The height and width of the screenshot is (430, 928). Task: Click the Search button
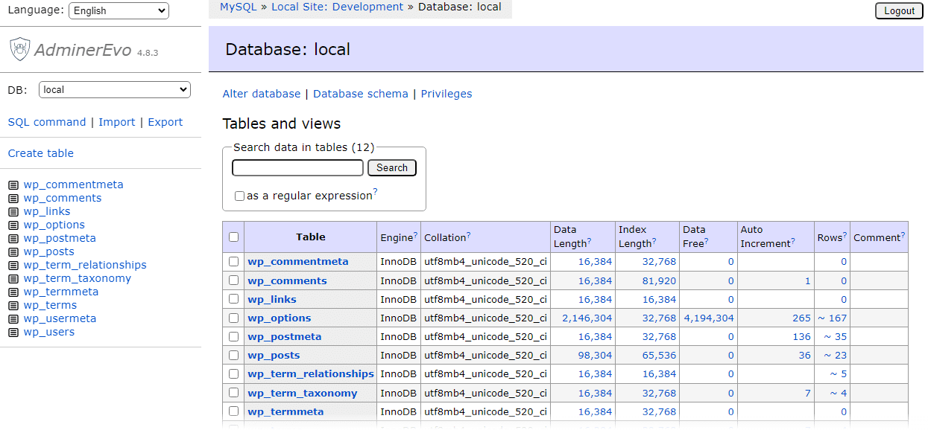pos(392,168)
